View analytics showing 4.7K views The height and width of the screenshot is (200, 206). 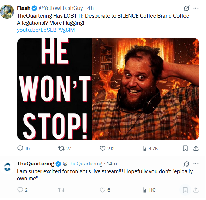click(x=150, y=149)
